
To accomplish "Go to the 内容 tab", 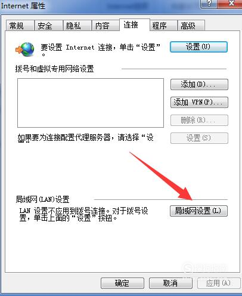I will point(106,26).
